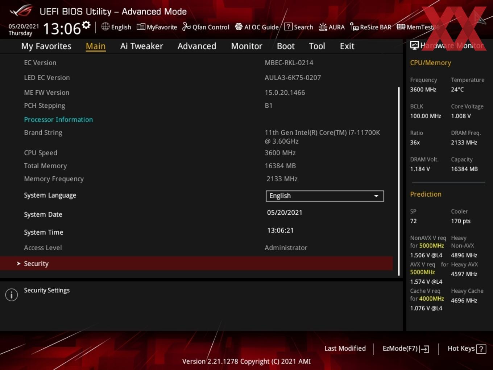The width and height of the screenshot is (493, 370).
Task: Click the globe language icon
Action: (x=105, y=26)
